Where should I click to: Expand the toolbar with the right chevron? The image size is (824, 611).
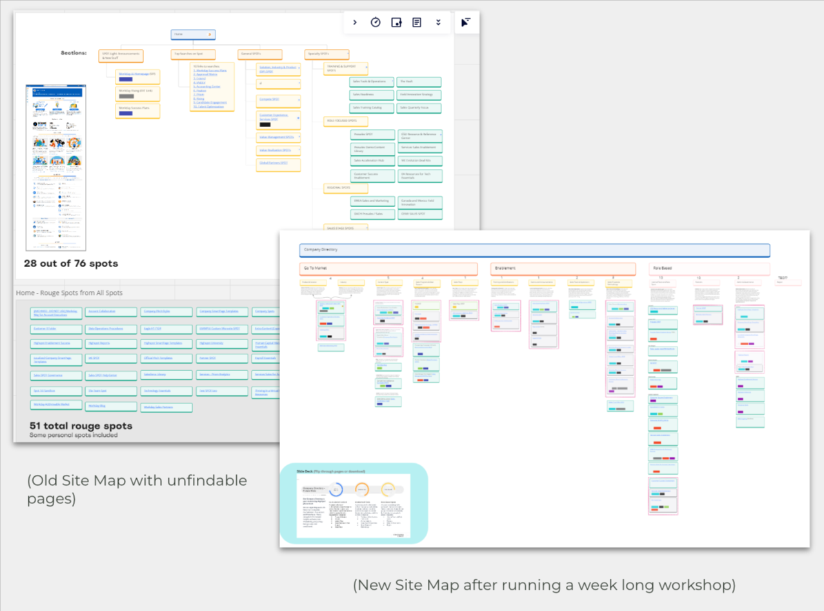pyautogui.click(x=355, y=23)
